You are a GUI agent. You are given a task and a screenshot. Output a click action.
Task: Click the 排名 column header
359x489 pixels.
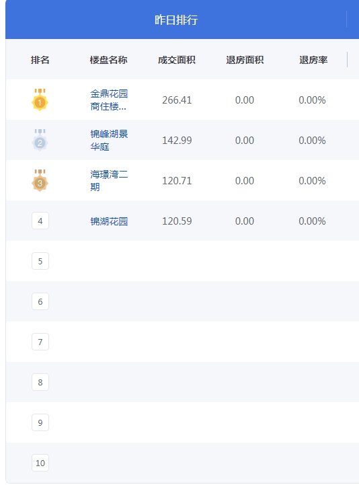pos(40,60)
